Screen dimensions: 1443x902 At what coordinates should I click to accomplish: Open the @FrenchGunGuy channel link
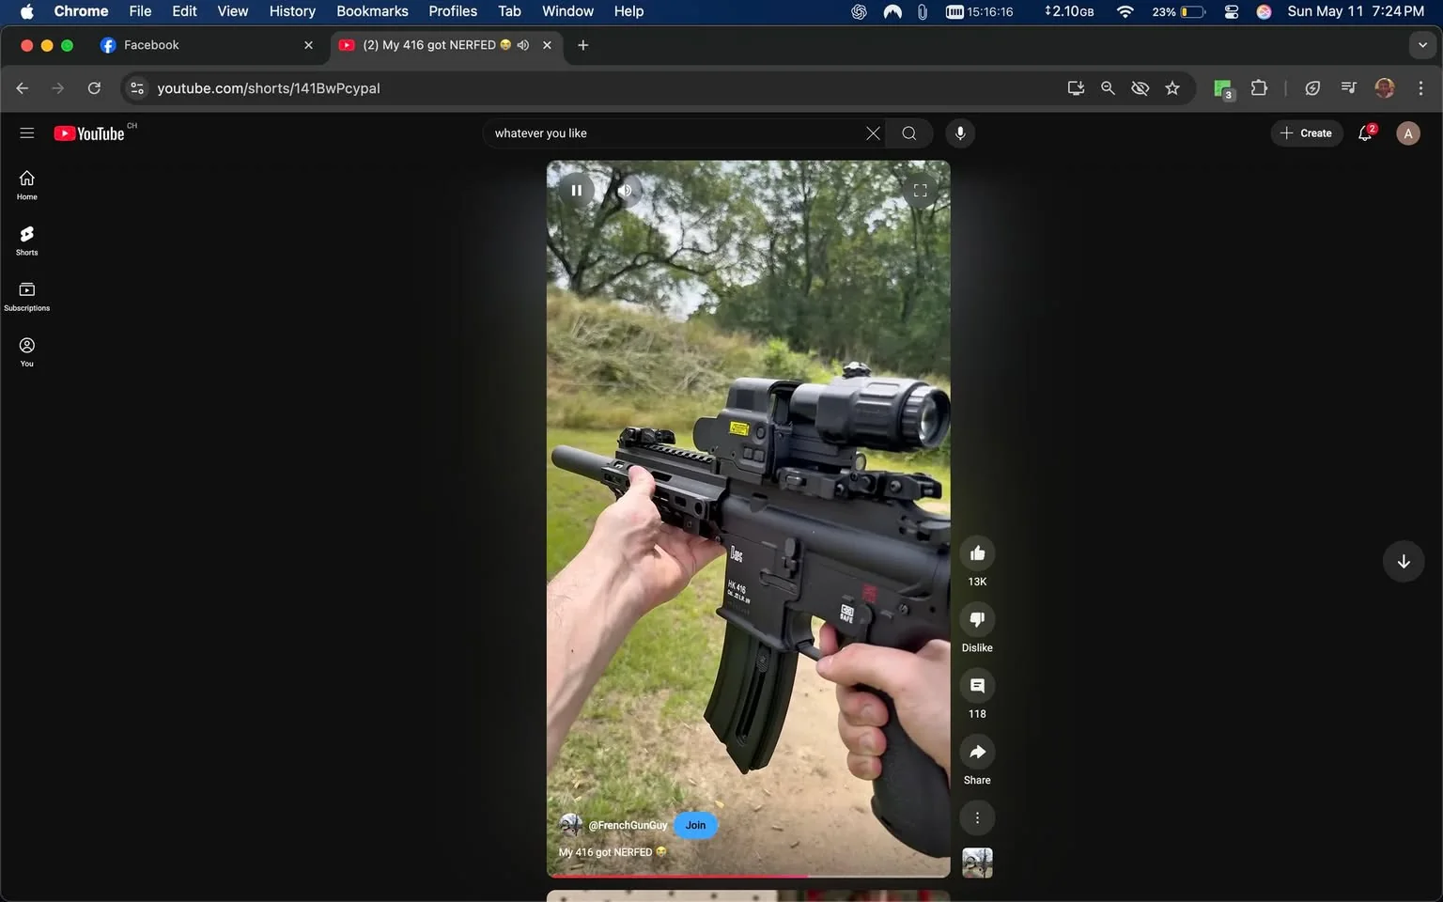tap(628, 825)
